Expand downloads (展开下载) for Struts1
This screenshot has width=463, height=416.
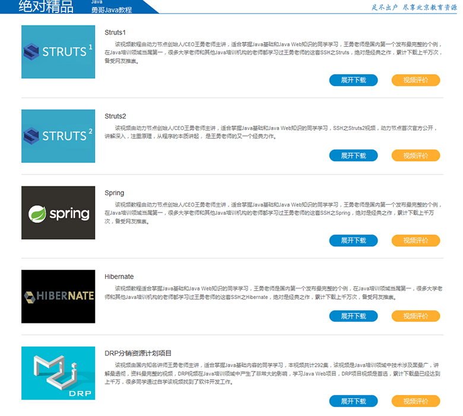coord(353,80)
